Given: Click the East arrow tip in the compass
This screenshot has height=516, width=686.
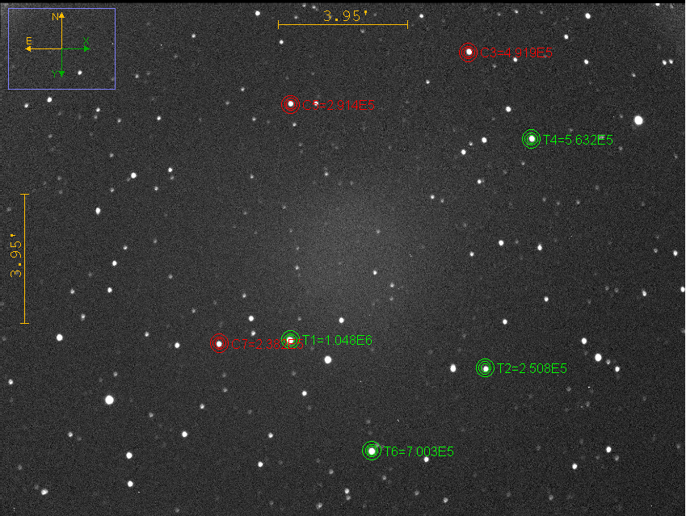Looking at the screenshot, I should pos(28,48).
